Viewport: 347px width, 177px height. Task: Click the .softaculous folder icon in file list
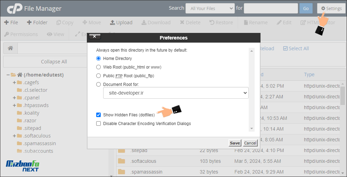(x=122, y=161)
